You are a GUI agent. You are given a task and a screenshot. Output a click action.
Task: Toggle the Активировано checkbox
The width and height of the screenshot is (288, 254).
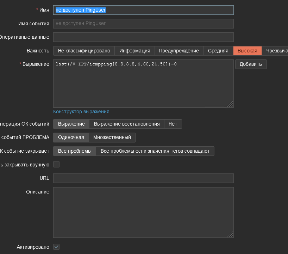point(56,247)
